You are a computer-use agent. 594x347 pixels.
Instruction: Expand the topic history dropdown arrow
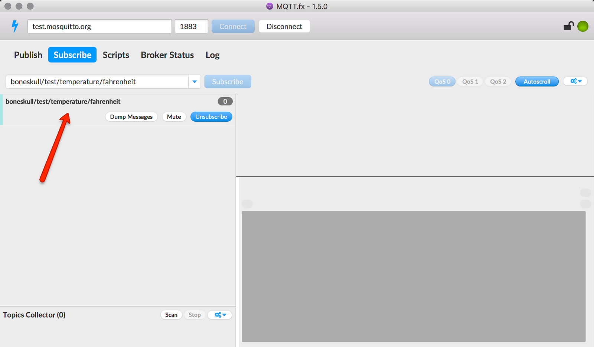pos(195,82)
